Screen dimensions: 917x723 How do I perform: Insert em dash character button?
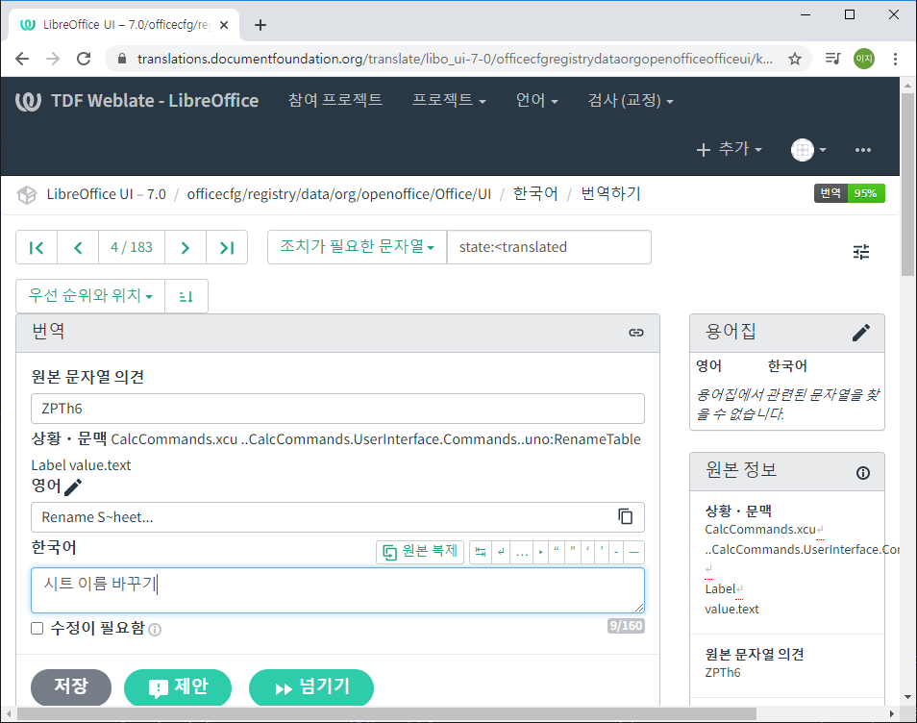(634, 552)
